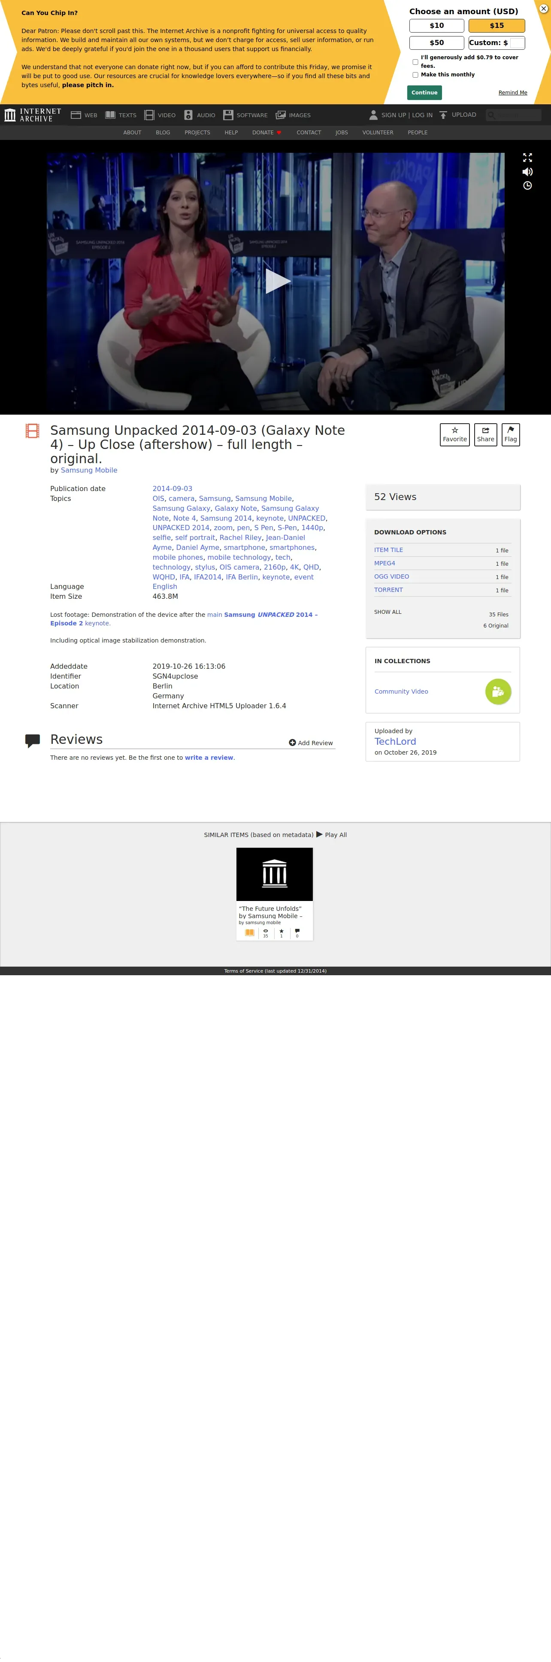Screen dimensions: 551x1662
Task: Select the $50 donation amount
Action: [x=437, y=42]
